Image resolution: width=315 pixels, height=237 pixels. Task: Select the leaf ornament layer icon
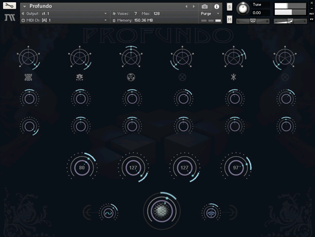click(x=80, y=77)
